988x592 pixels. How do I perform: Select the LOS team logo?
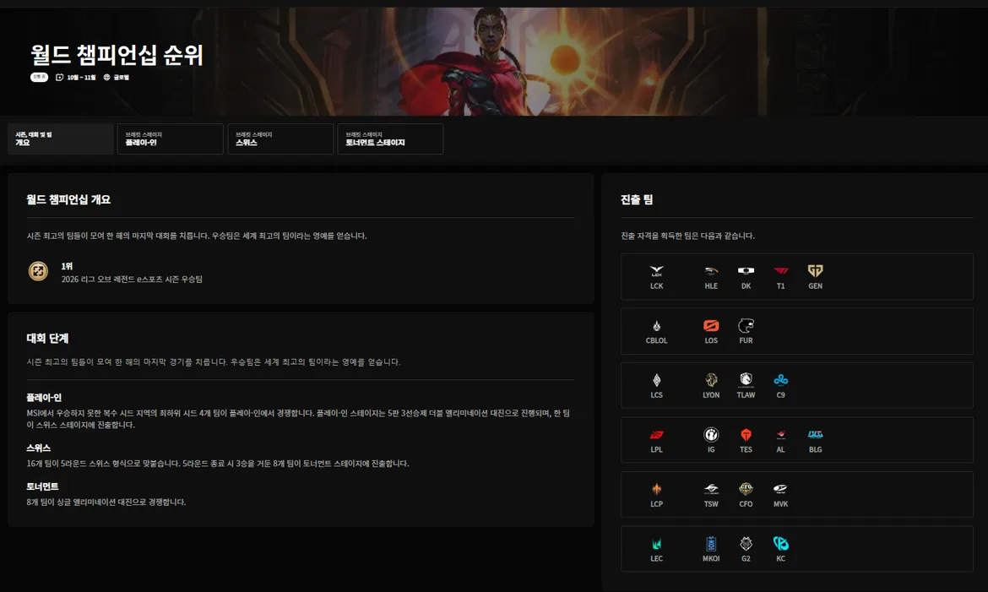click(711, 326)
